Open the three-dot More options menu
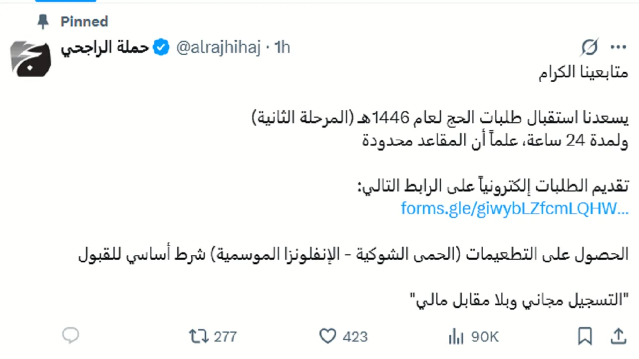The height and width of the screenshot is (359, 639). tap(618, 48)
